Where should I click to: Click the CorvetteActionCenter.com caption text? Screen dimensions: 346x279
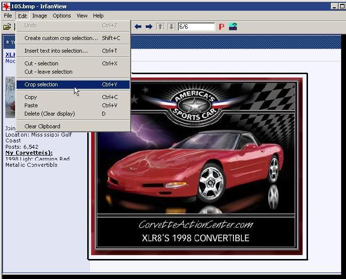(x=196, y=225)
